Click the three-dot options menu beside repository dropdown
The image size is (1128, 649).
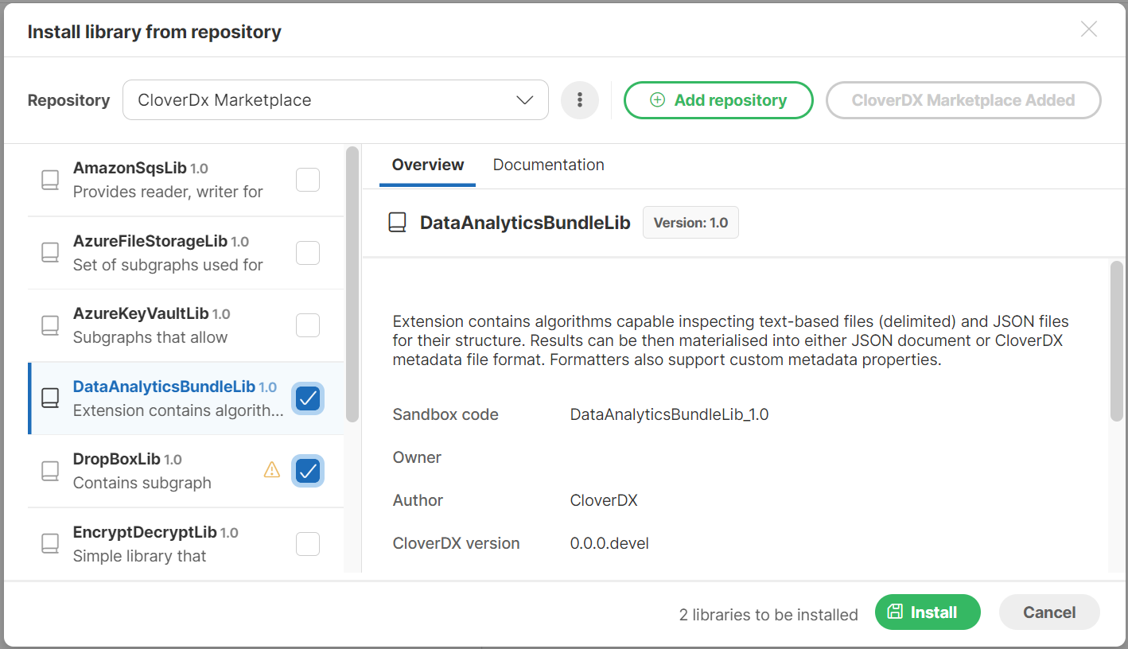[x=580, y=99]
